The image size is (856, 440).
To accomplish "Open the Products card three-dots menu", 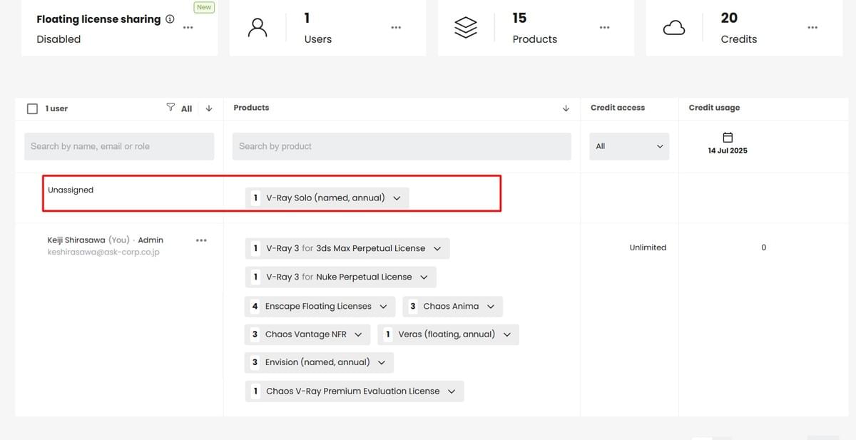I will point(604,28).
